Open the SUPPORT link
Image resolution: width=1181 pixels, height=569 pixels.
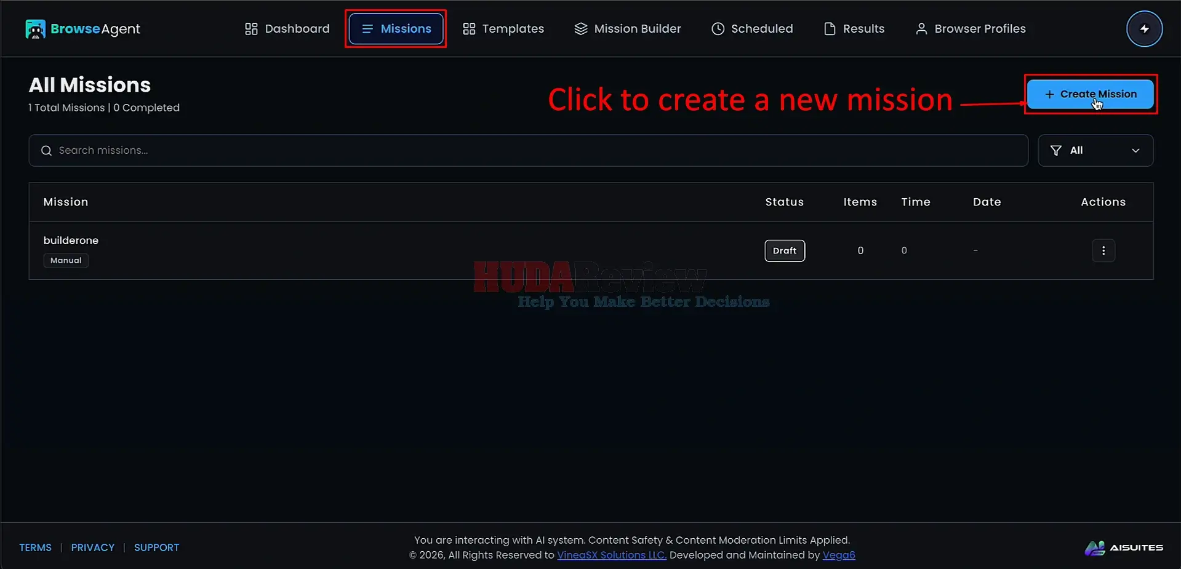[x=157, y=547]
